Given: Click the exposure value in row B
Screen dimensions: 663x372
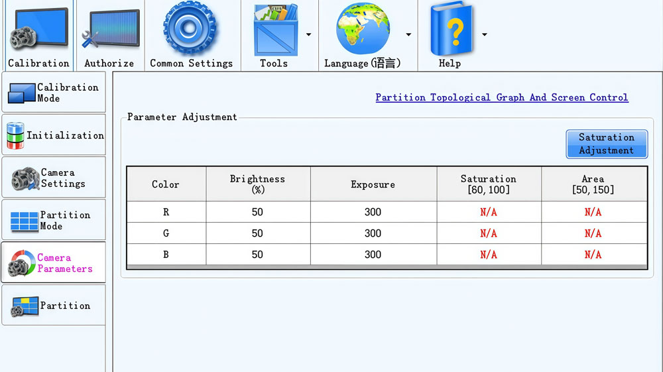Looking at the screenshot, I should tap(373, 255).
